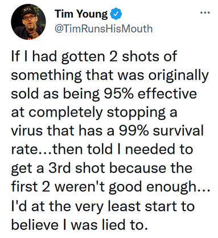Open the @TimRunsHisMouth handle link
The width and height of the screenshot is (218, 238).
pyautogui.click(x=104, y=28)
